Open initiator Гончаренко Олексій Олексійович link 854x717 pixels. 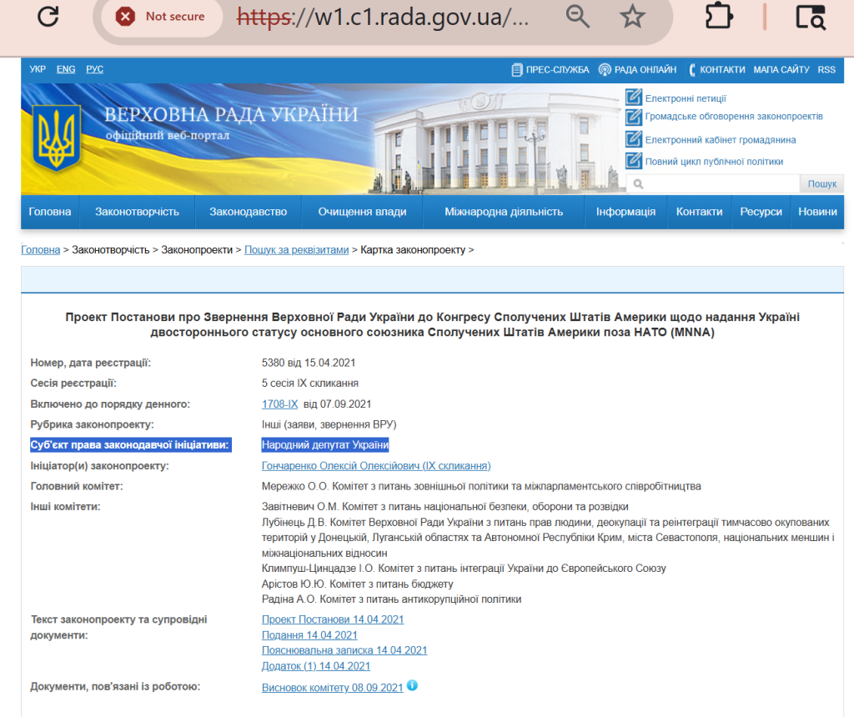(376, 466)
